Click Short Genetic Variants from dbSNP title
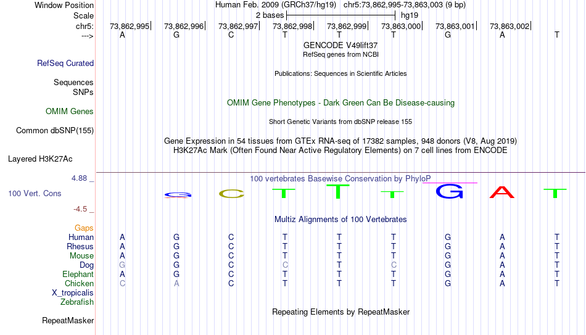Viewport: 586px width, 335px height. (340, 122)
